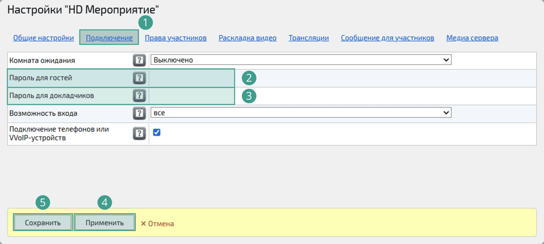Switch to the Общие настройки tab
Screen dimensions: 544x244
click(x=43, y=38)
